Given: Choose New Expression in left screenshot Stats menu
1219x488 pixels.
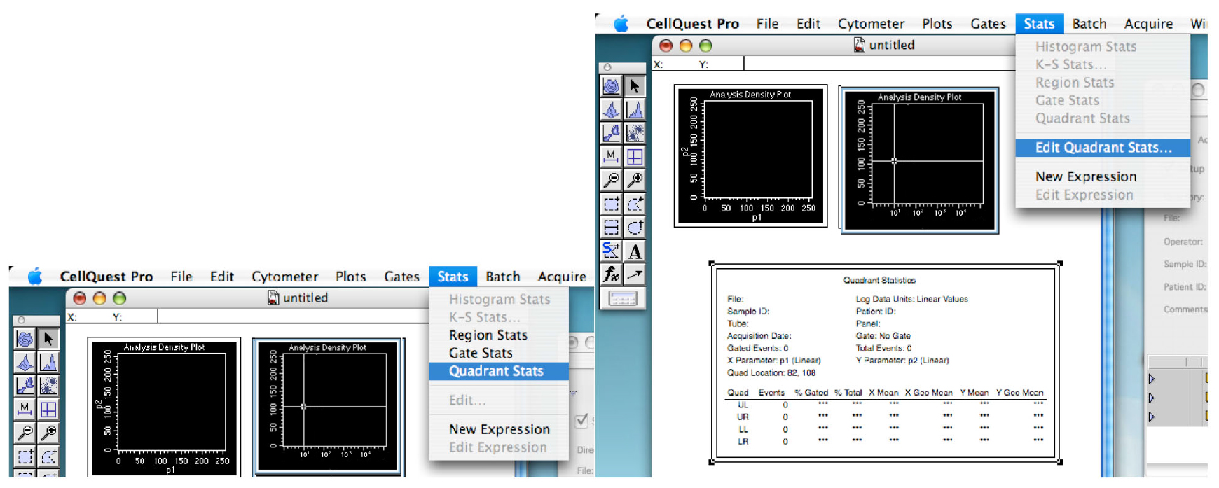Looking at the screenshot, I should [x=498, y=429].
